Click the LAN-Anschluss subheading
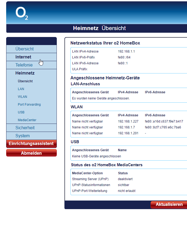187x226 pixels. 85,84
